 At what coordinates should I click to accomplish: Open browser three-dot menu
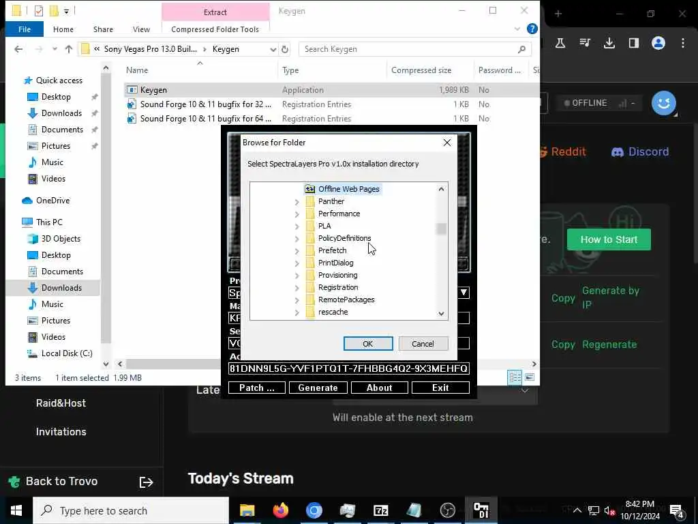click(x=683, y=43)
